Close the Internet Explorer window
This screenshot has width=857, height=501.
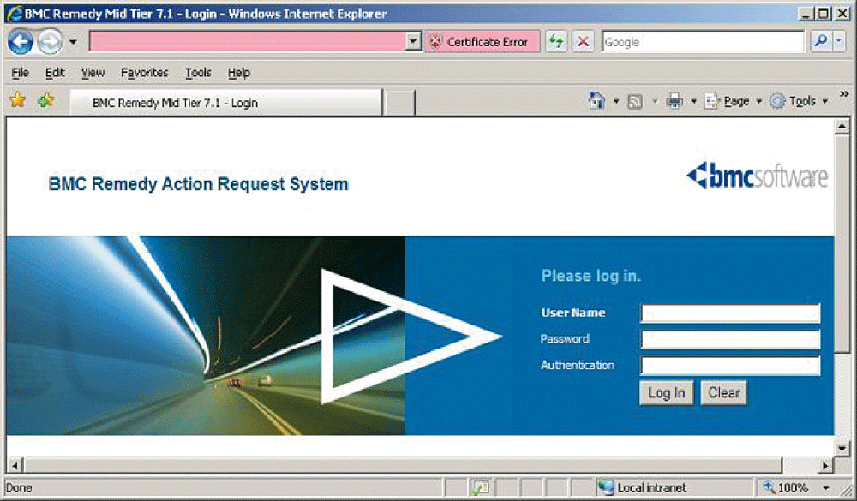pyautogui.click(x=842, y=14)
